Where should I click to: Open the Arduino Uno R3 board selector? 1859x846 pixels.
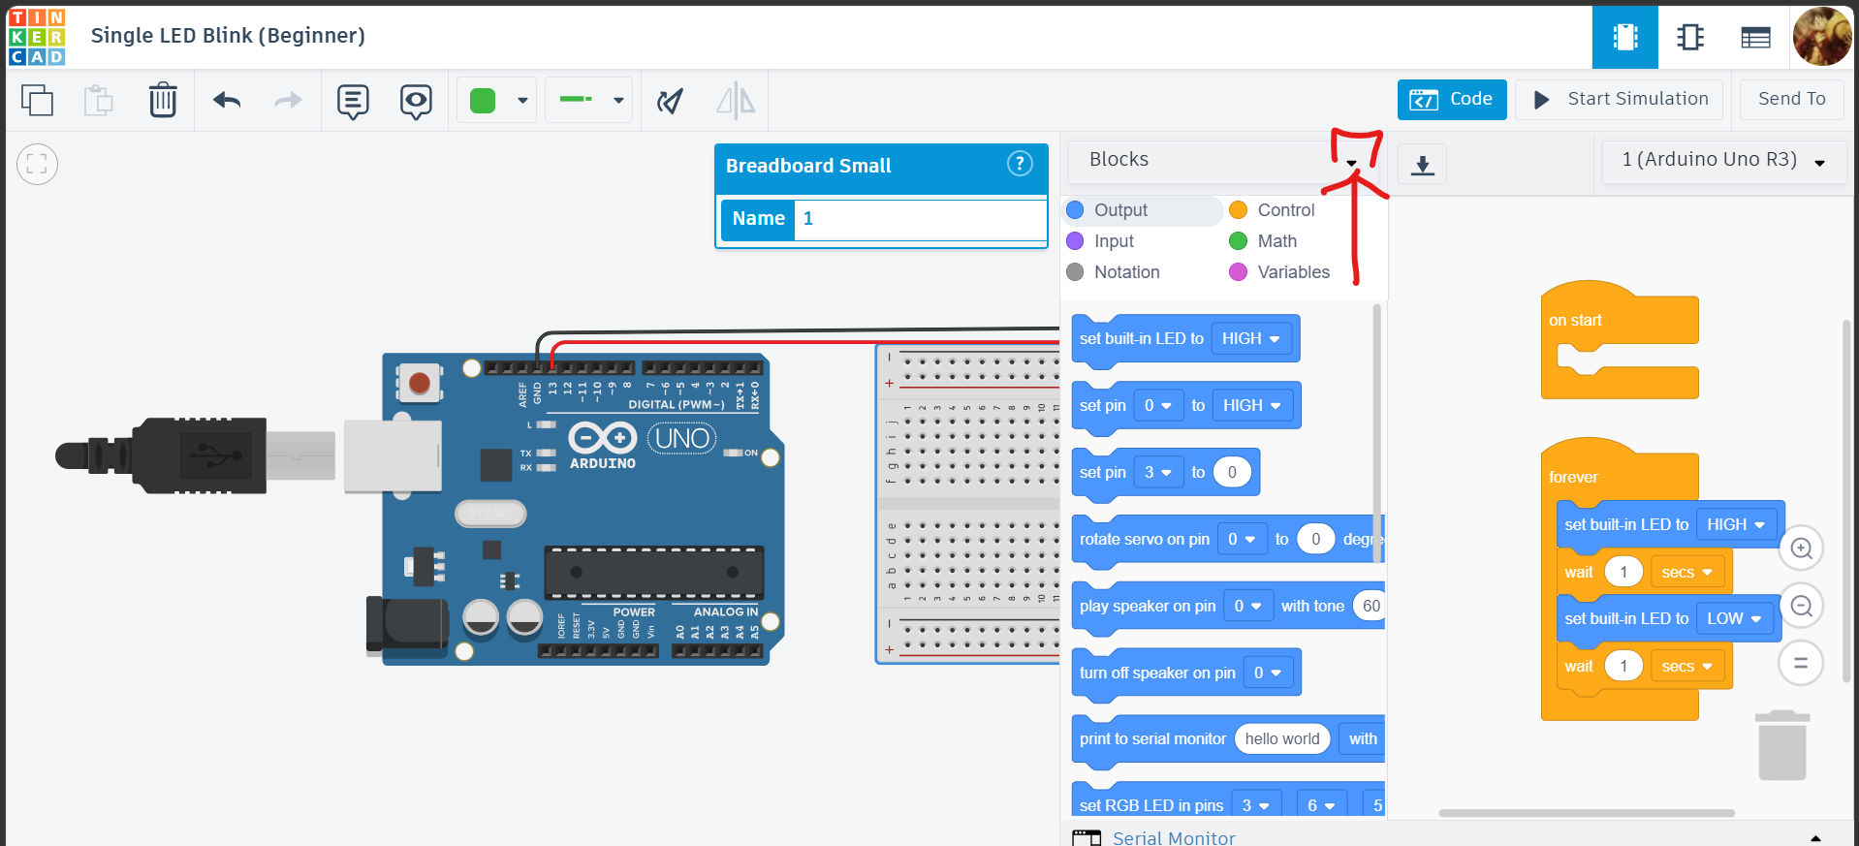1722,160
